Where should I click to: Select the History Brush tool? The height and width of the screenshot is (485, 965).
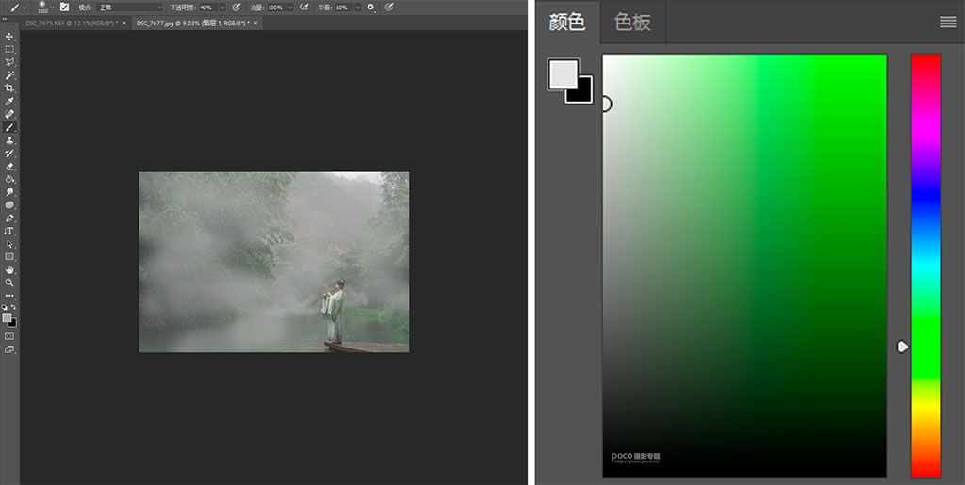pyautogui.click(x=9, y=154)
